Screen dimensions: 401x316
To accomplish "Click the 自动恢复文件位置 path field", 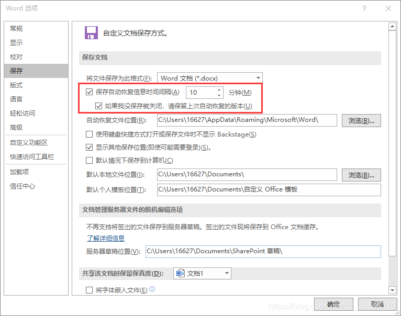I will (x=247, y=120).
